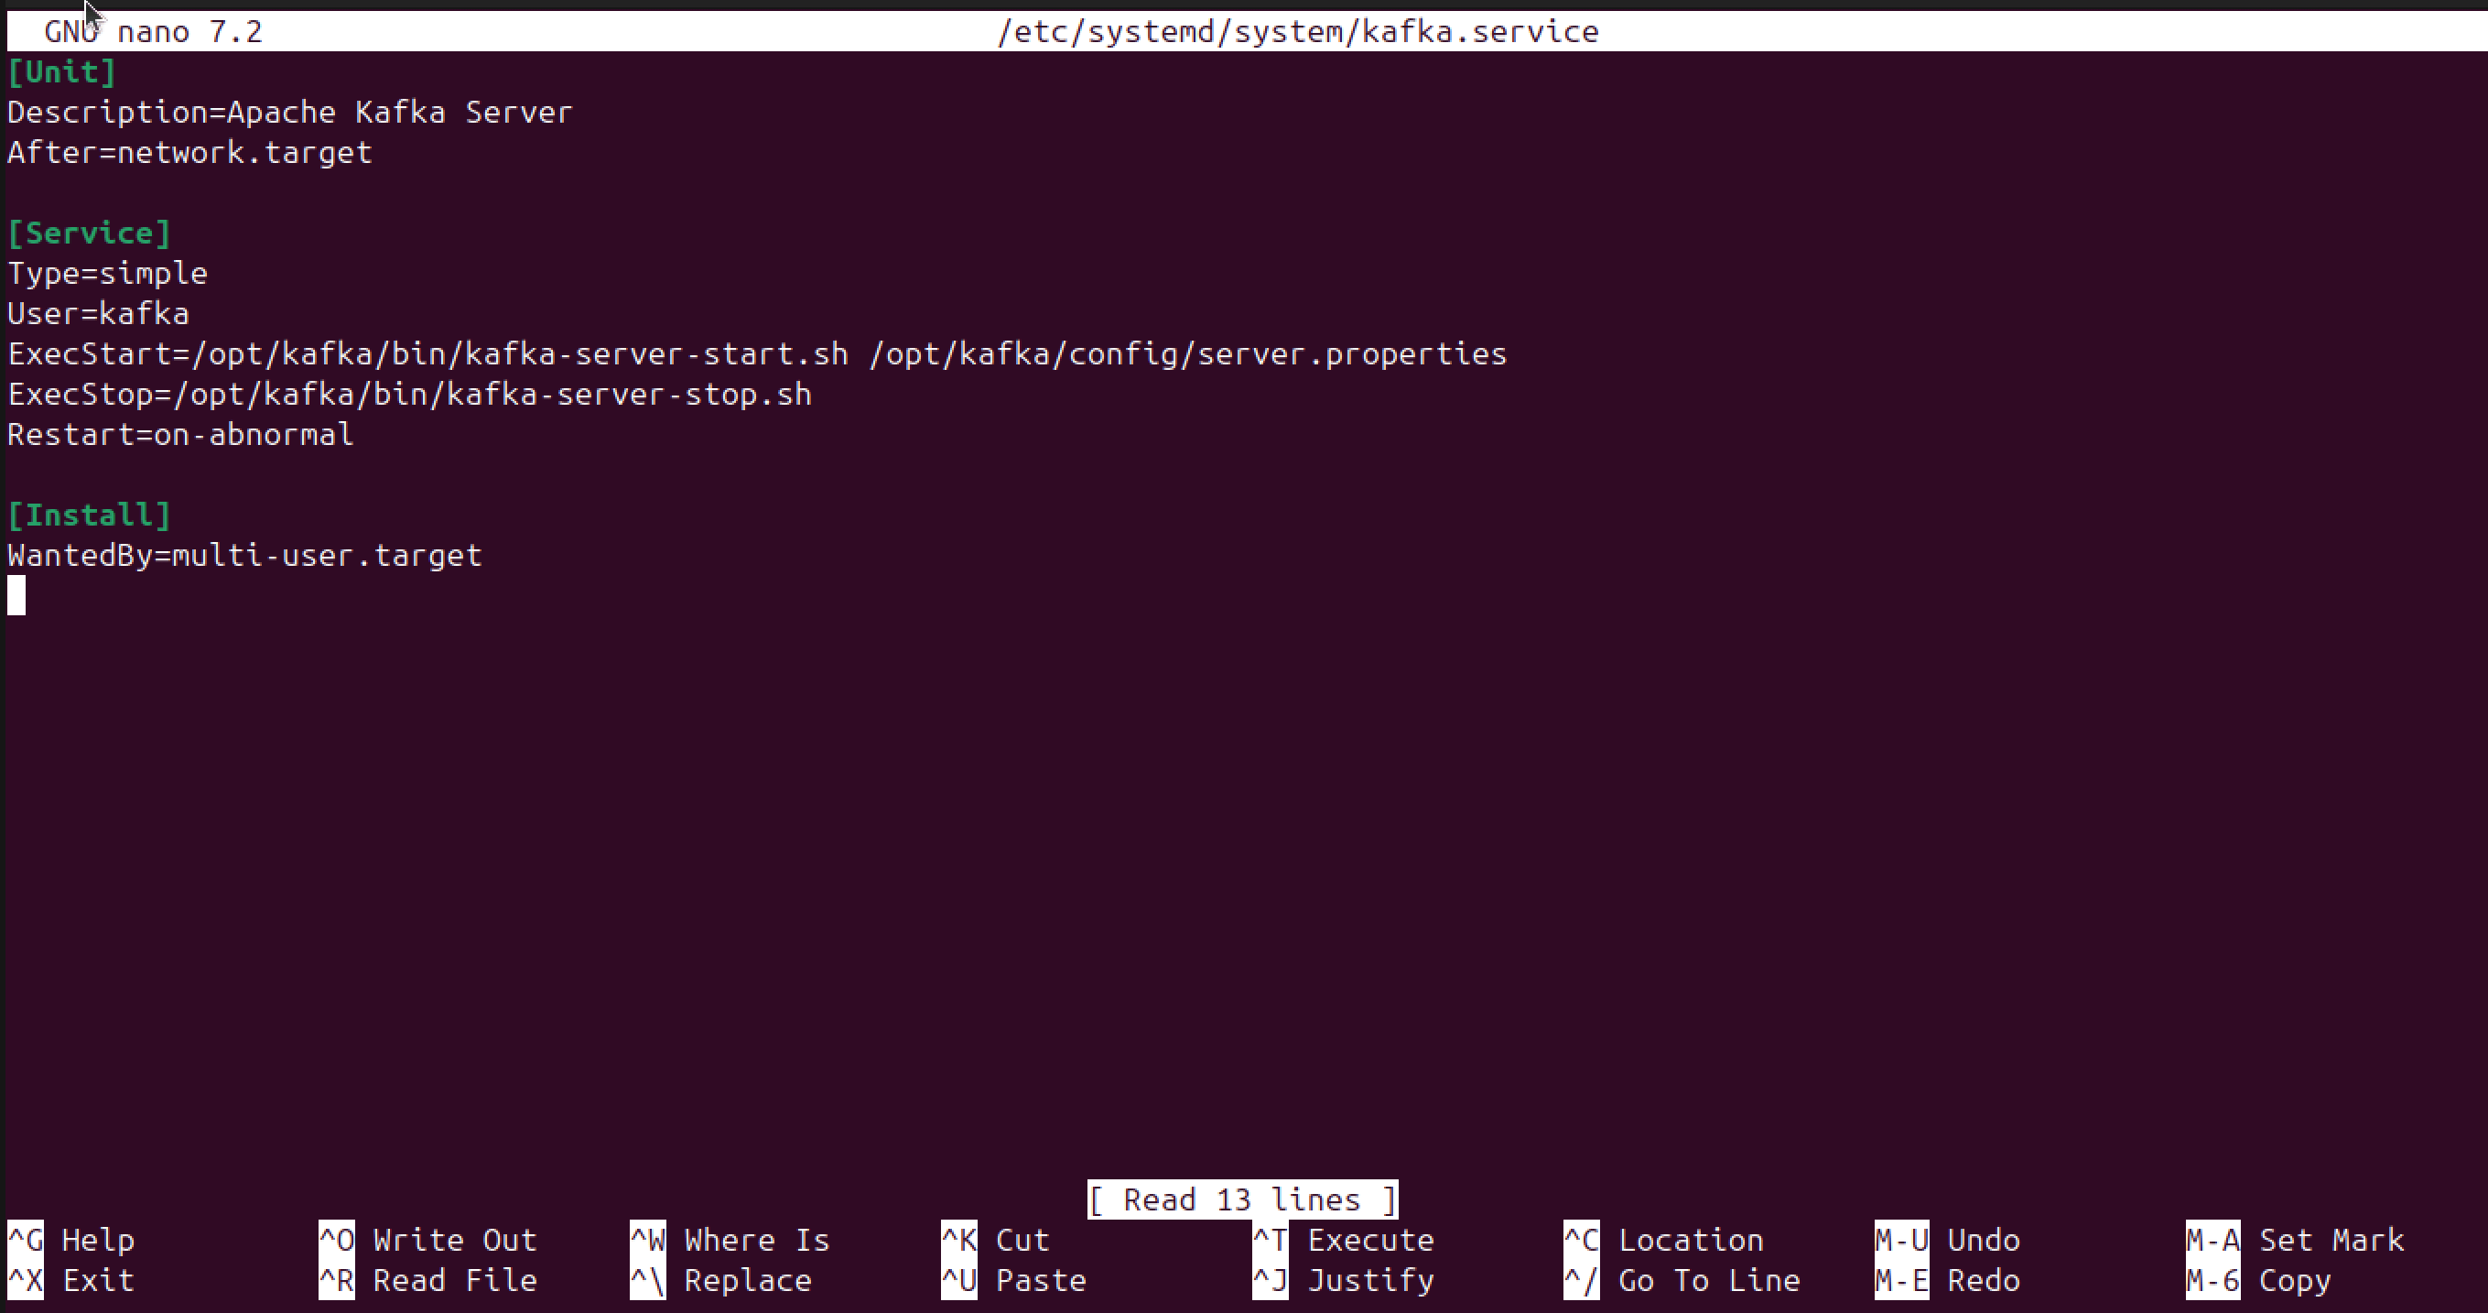Click the ^G Help shortcut
The width and height of the screenshot is (2488, 1313).
coord(70,1240)
